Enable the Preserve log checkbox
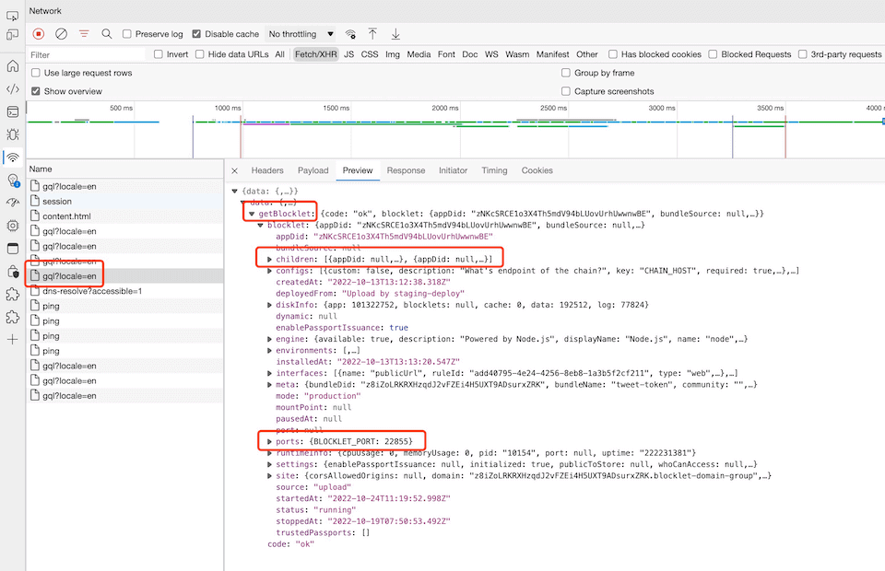The image size is (885, 571). pyautogui.click(x=127, y=34)
